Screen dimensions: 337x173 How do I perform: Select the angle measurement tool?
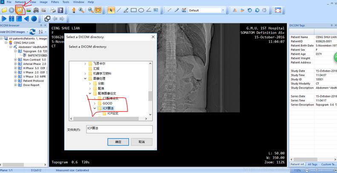[149, 10]
